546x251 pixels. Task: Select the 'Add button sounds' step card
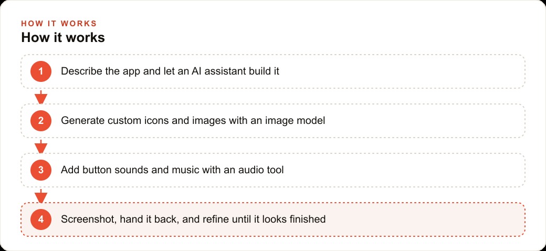(273, 170)
